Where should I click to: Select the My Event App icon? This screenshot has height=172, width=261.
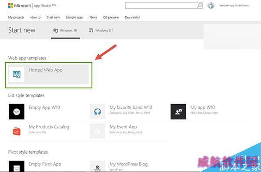click(97, 131)
